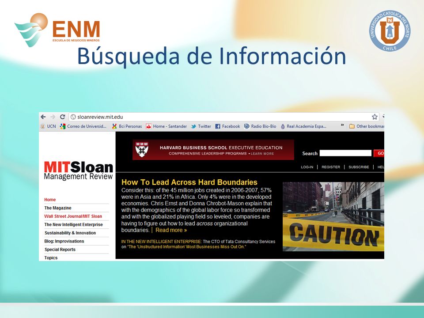Bookmark page with the star icon

point(375,117)
